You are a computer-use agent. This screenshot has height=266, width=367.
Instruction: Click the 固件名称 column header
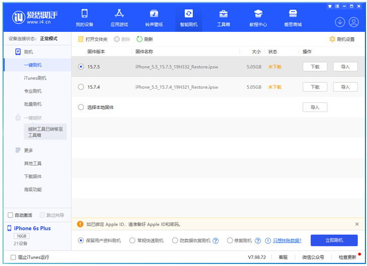(144, 51)
